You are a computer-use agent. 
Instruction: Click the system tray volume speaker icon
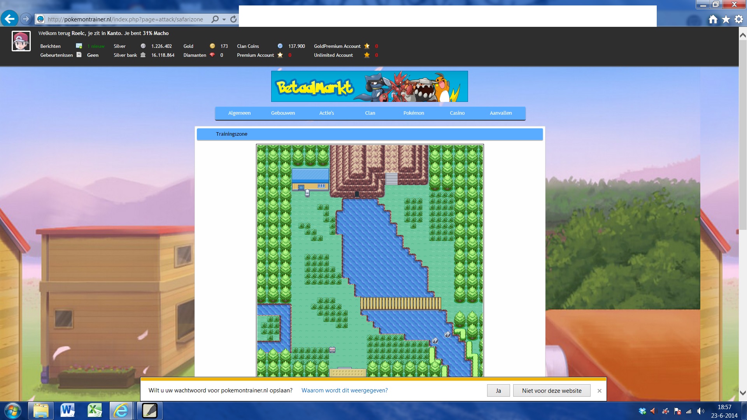pyautogui.click(x=701, y=411)
